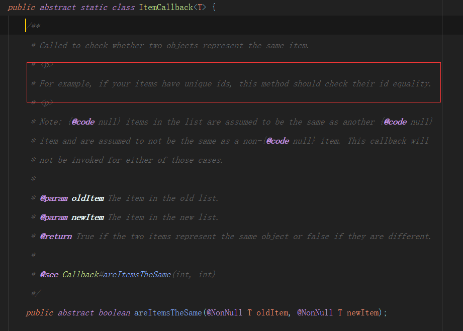Click 'item and are assumed to not' line
Image resolution: width=463 pixels, height=331 pixels.
230,141
